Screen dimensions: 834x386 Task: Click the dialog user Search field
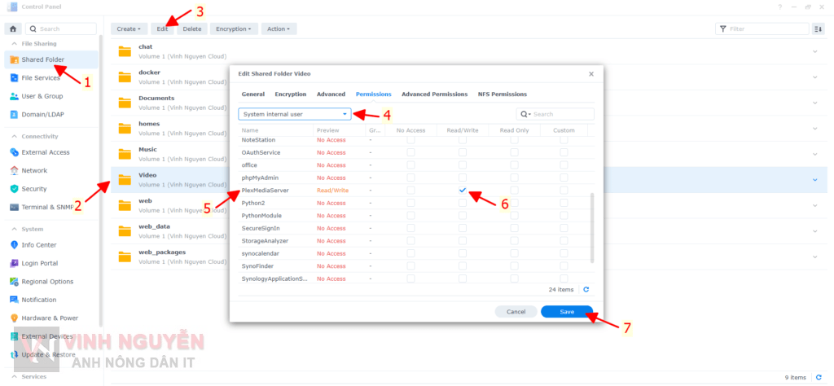tap(560, 114)
